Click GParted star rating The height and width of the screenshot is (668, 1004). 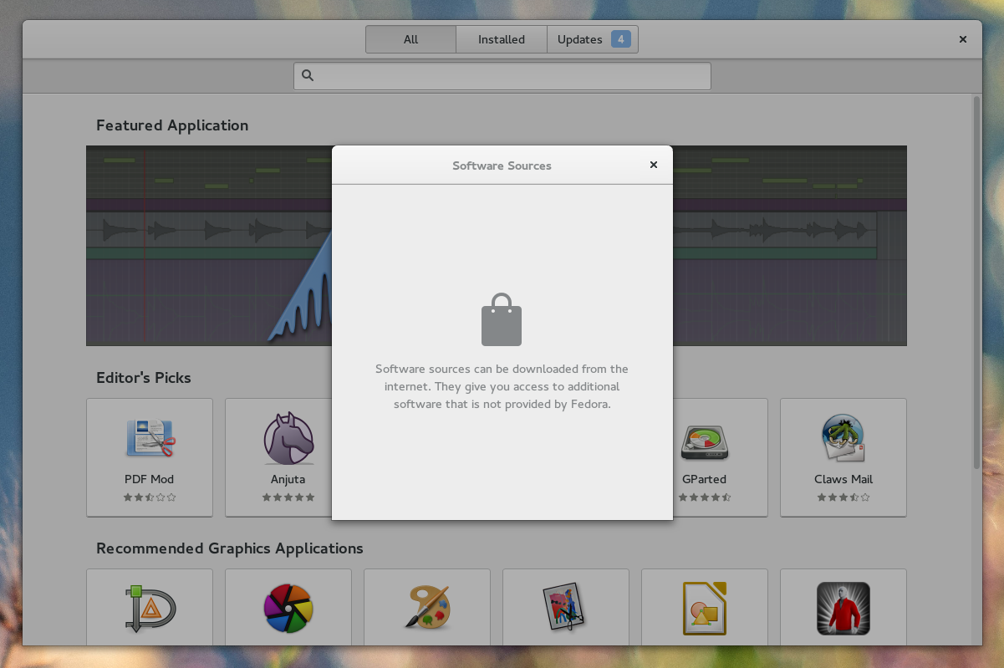tap(705, 497)
